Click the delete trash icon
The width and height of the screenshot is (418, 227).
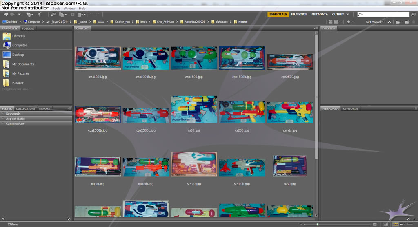click(414, 22)
